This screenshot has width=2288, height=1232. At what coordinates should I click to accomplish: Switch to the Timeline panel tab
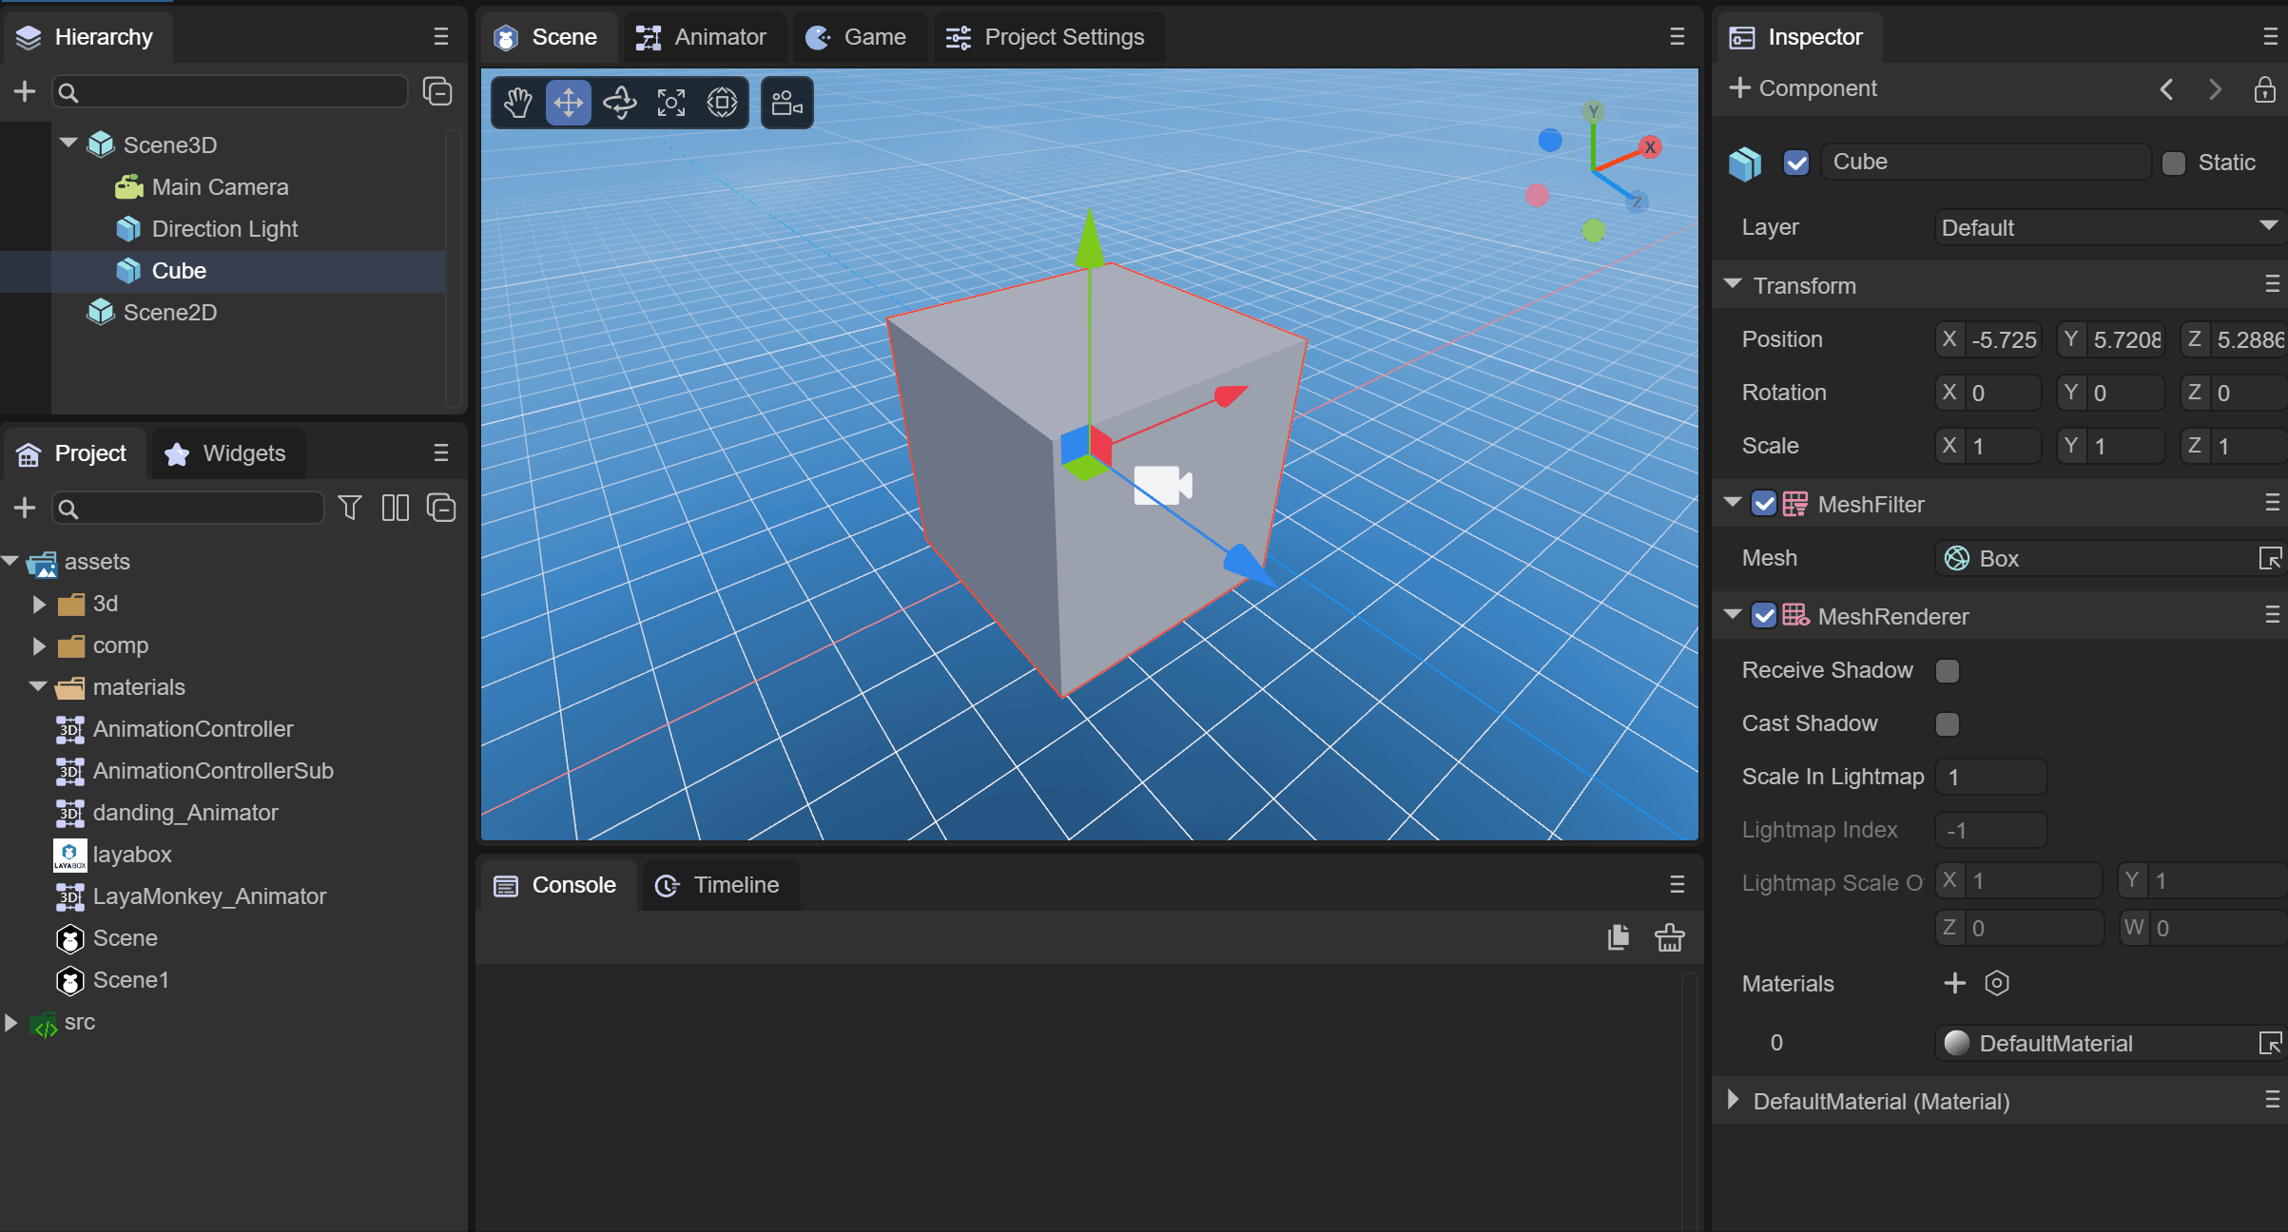(x=736, y=885)
